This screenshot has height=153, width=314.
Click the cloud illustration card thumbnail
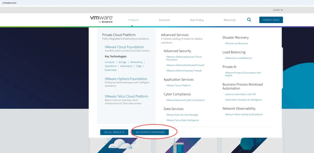pyautogui.click(x=120, y=145)
